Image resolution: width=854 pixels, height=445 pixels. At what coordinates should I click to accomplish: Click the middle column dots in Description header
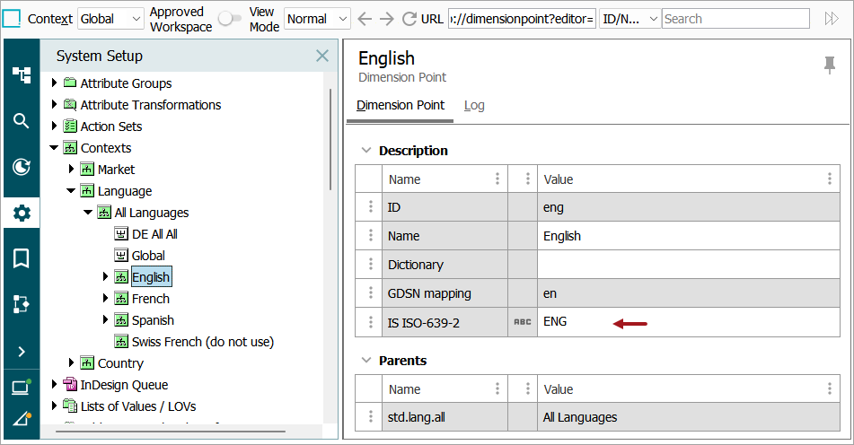click(527, 179)
